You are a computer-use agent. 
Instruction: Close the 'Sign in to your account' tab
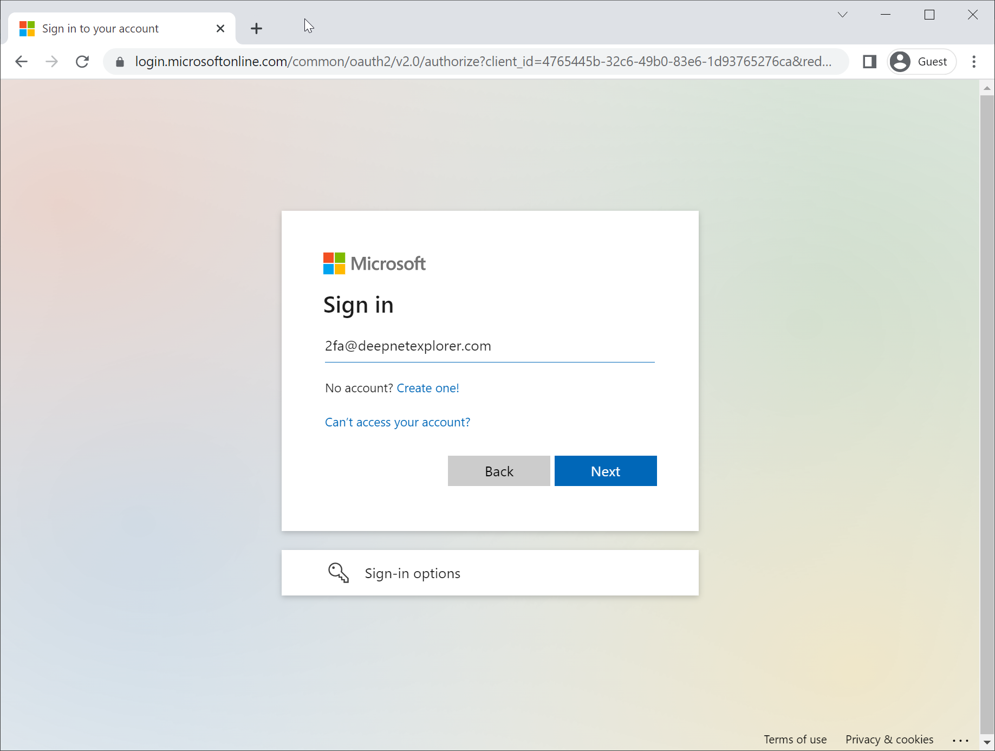(220, 29)
